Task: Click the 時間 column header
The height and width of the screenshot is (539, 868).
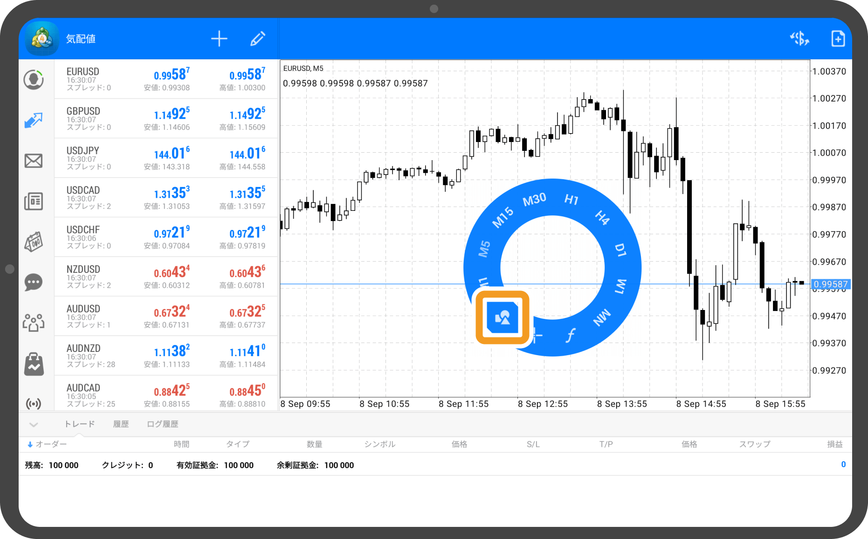Action: coord(181,444)
